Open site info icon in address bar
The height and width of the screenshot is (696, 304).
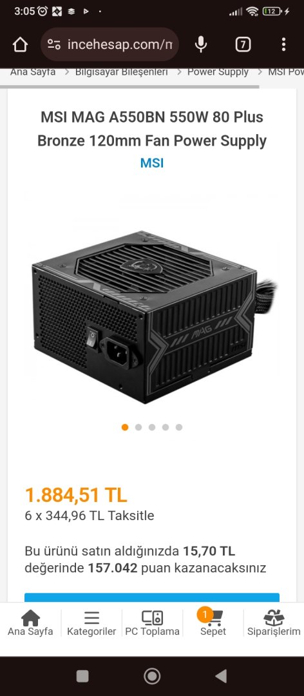(x=54, y=44)
